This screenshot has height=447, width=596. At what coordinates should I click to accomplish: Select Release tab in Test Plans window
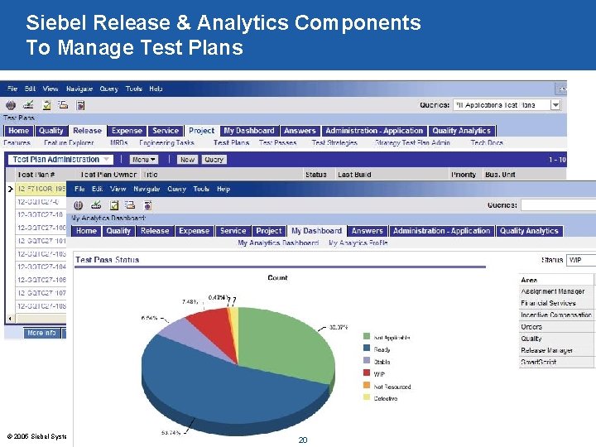[88, 131]
